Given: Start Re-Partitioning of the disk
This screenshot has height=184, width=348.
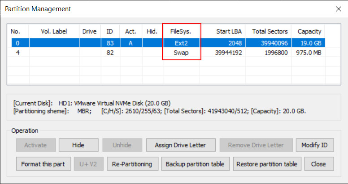Looking at the screenshot, I should click(132, 164).
